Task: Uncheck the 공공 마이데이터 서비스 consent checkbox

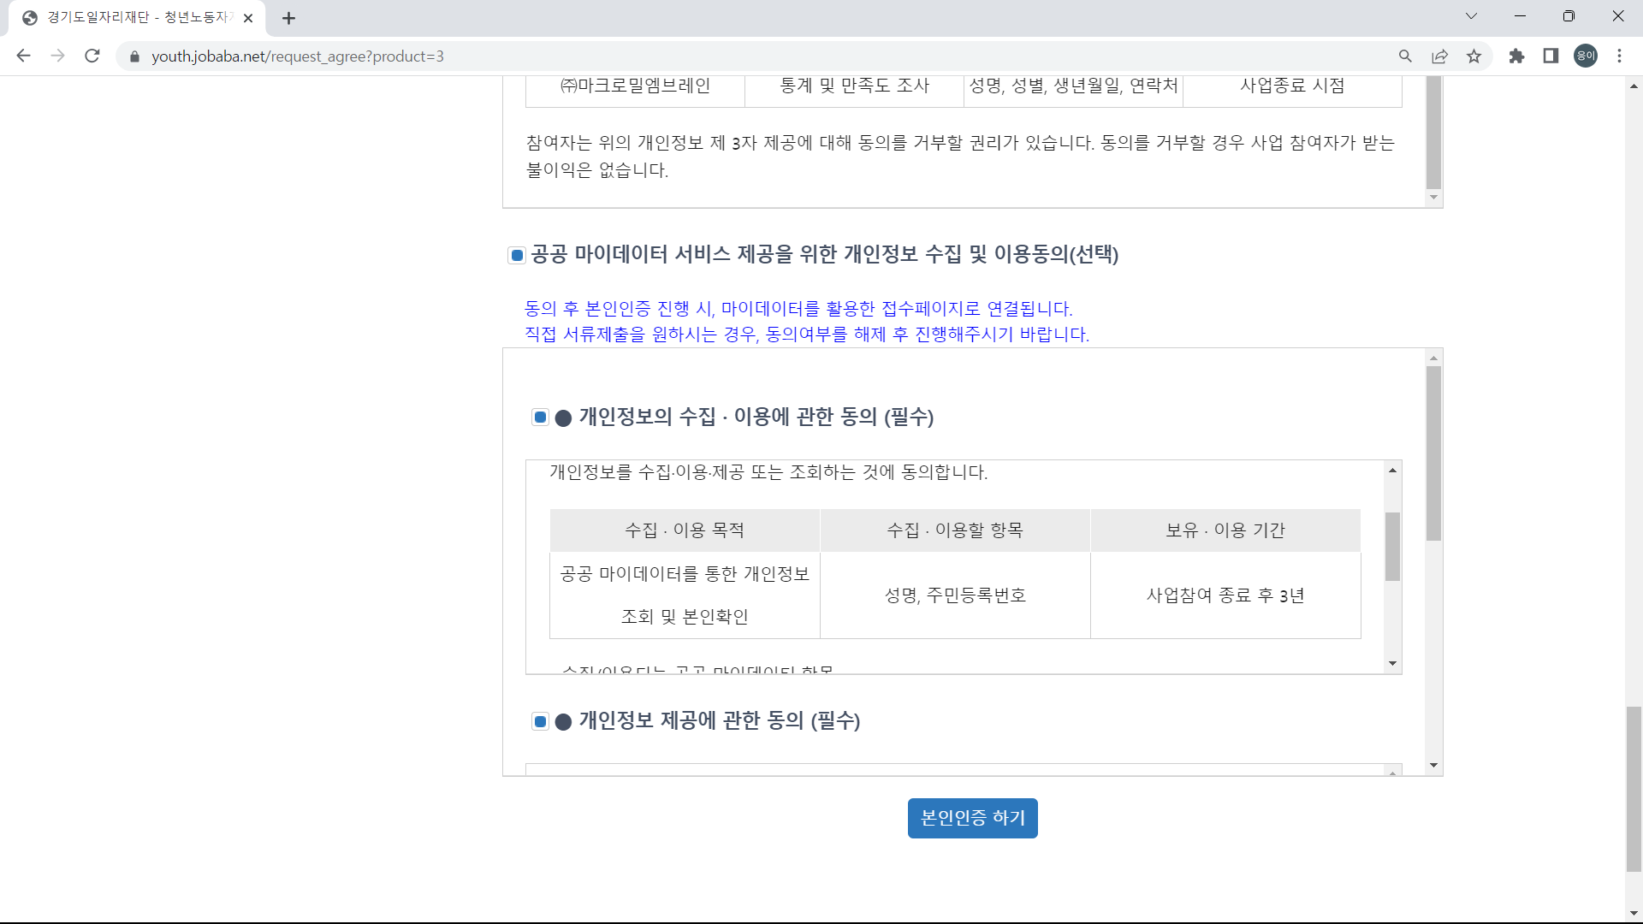Action: coord(516,254)
